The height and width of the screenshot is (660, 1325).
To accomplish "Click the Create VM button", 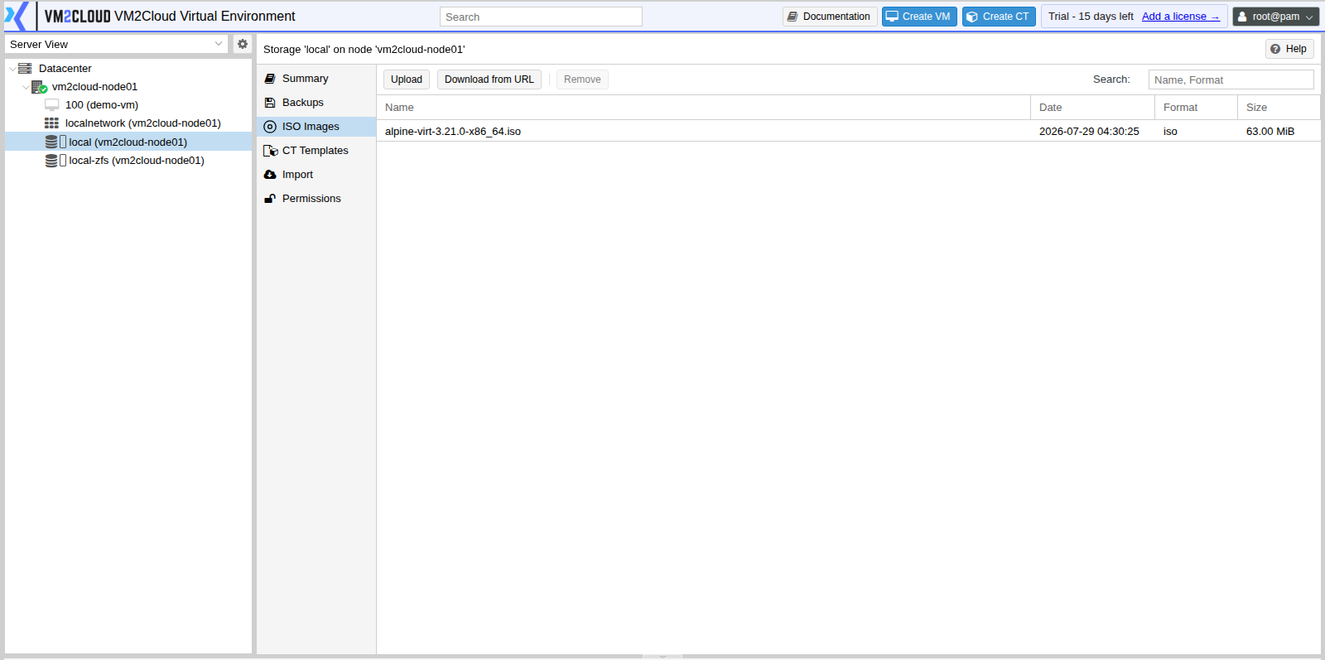I will click(x=919, y=17).
